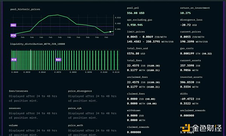Click the 0.1177 WETH value under total_fees
Image resolution: width=226 pixels, height=136 pixels.
[x=143, y=70]
